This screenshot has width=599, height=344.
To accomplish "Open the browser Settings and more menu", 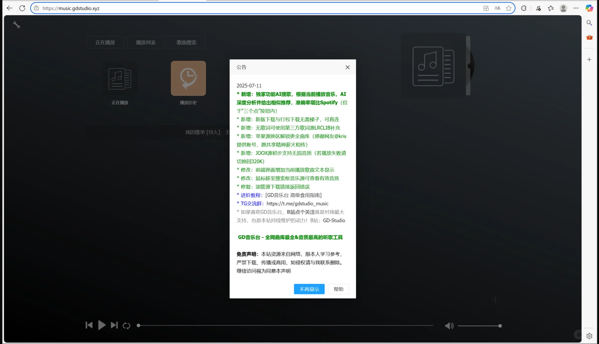I will coord(576,8).
